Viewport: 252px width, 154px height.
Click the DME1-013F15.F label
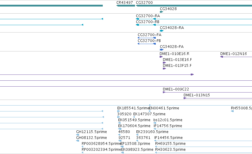177,66
